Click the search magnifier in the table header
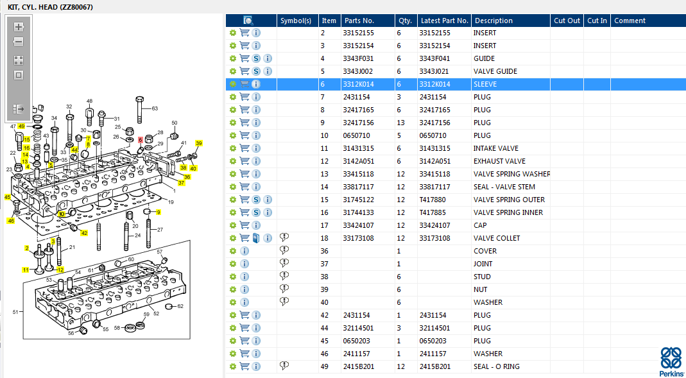The height and width of the screenshot is (378, 686). (x=248, y=20)
